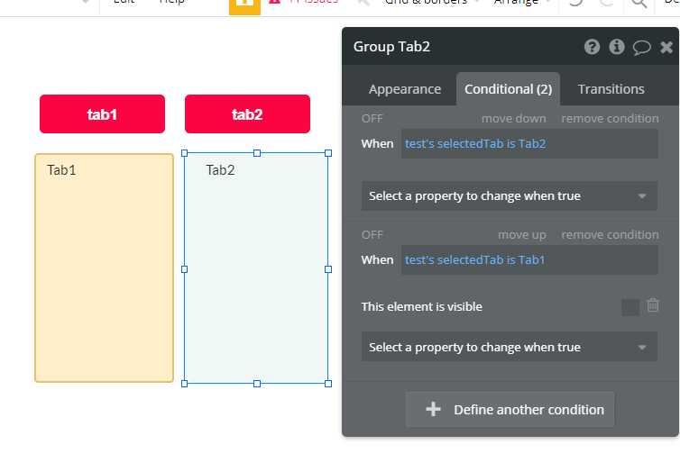Click the help question mark icon in Group Tab2 panel
This screenshot has width=680, height=472.
592,47
